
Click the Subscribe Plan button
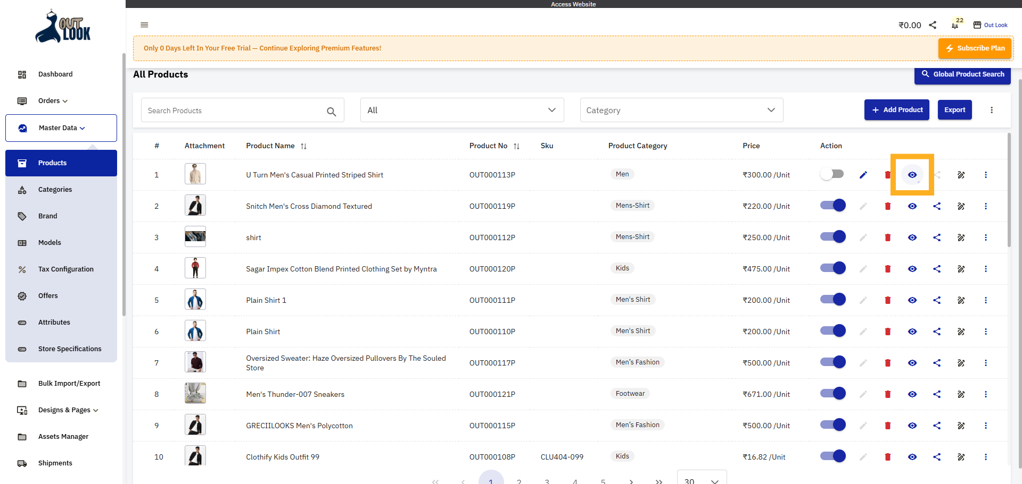(975, 48)
